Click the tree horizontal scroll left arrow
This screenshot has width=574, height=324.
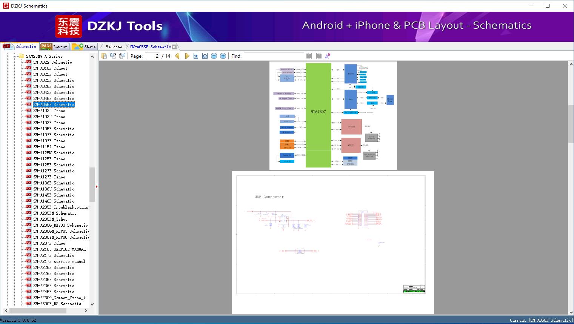pos(6,310)
